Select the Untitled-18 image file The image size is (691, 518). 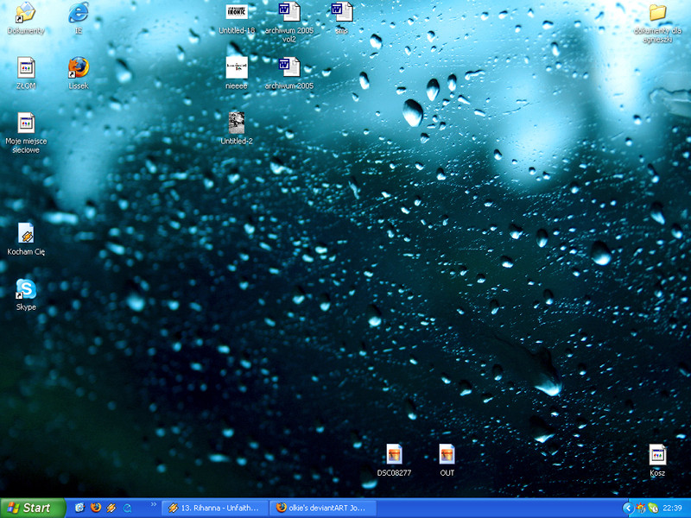(x=237, y=18)
